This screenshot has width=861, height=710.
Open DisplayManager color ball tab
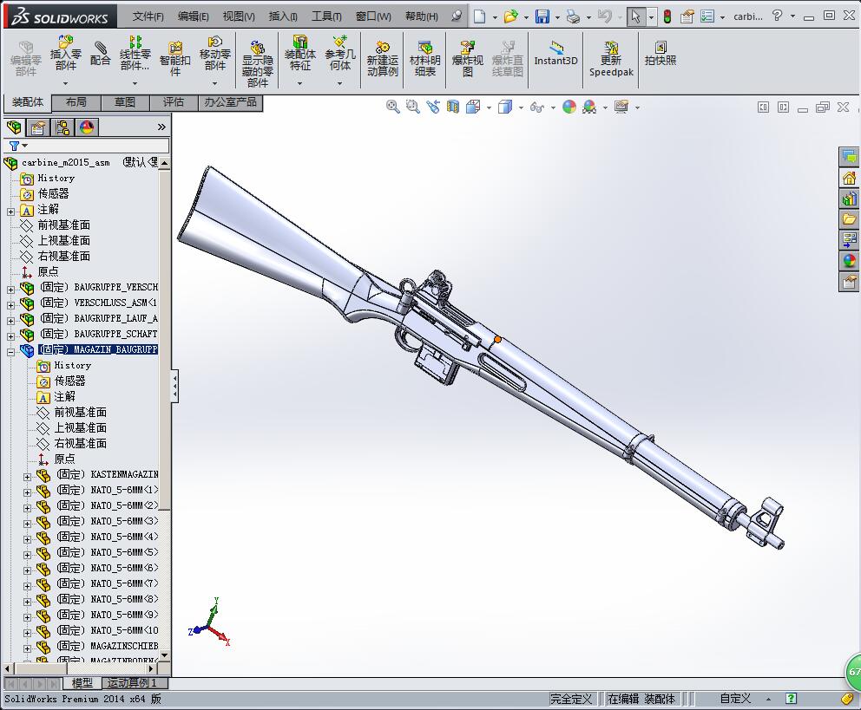point(87,127)
